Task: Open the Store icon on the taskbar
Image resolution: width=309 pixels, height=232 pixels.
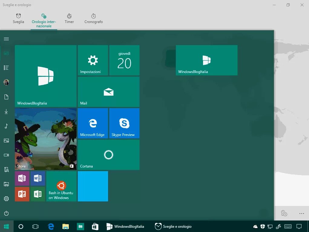Action: [95, 227]
